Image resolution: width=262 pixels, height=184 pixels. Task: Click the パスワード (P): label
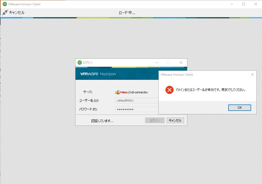pyautogui.click(x=88, y=109)
